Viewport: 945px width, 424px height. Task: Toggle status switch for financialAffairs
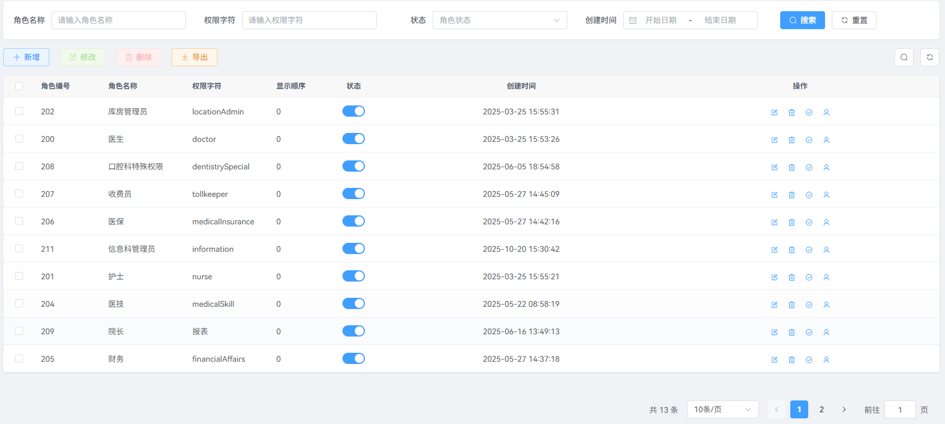354,358
